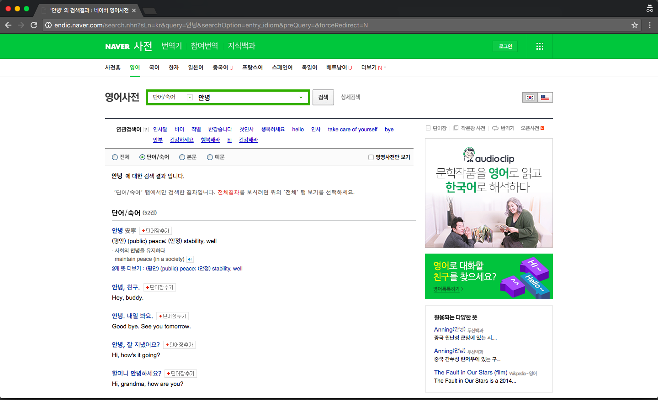658x400 pixels.
Task: Switch to the 일본어 dictionary tab
Action: (196, 68)
